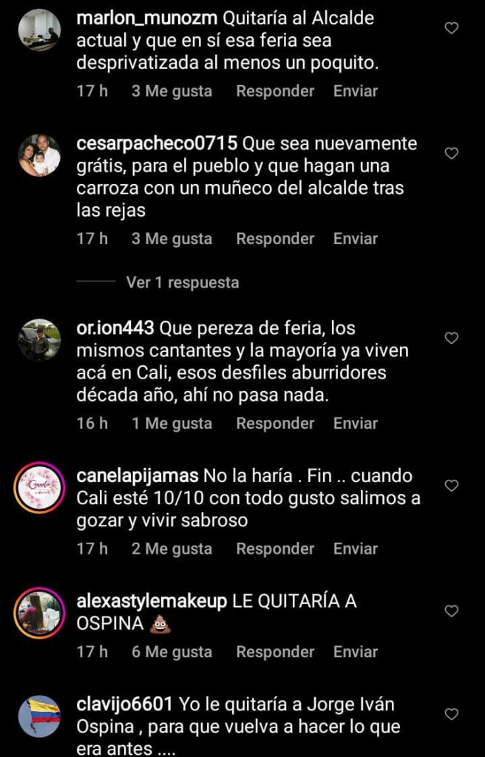Open the clavijo6601 username link
This screenshot has width=485, height=757.
pos(125,705)
